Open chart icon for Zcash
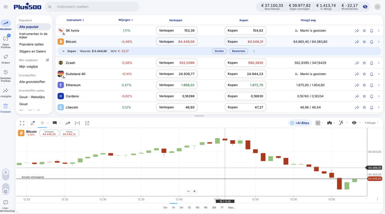 357,63
